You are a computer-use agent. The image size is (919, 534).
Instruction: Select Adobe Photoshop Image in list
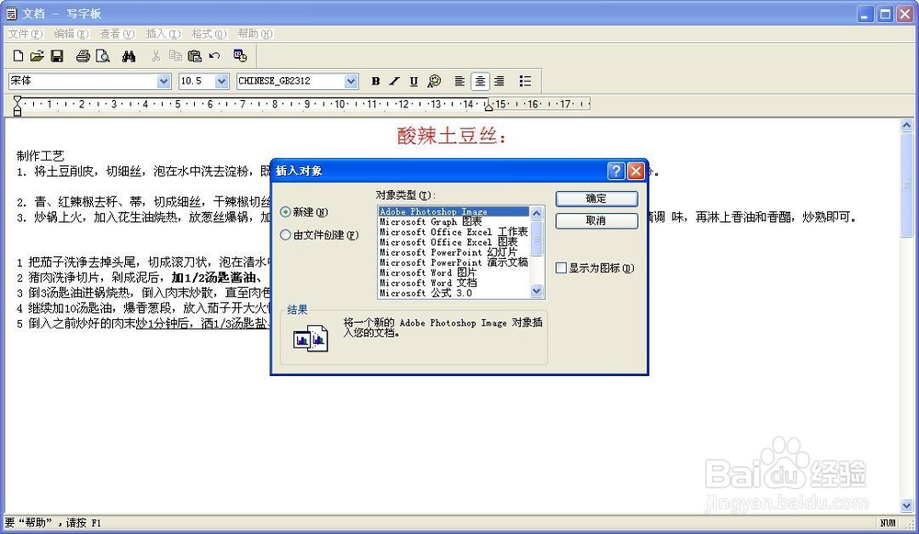[454, 212]
